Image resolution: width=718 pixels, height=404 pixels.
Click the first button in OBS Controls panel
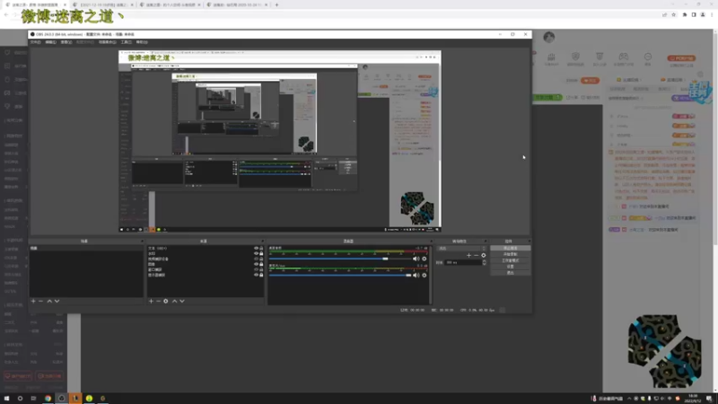(510, 249)
